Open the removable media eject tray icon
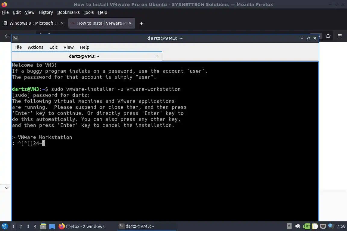This screenshot has width=347, height=231. 289,226
